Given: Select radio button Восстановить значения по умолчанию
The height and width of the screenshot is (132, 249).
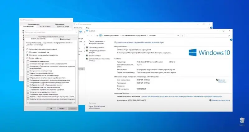Looking at the screenshot, I should coord(27,49).
